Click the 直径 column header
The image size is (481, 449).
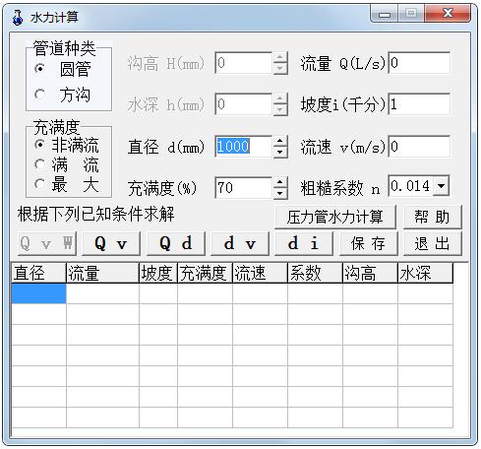point(38,273)
